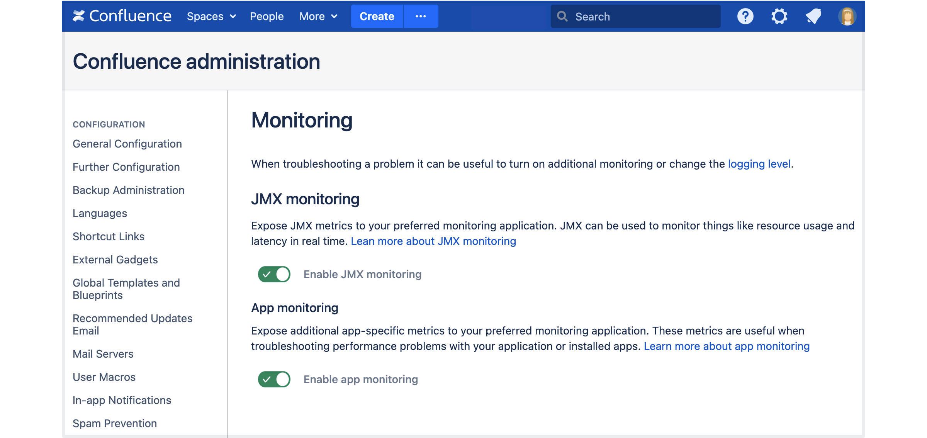
Task: Open Shortcut Links in sidebar
Action: (109, 236)
